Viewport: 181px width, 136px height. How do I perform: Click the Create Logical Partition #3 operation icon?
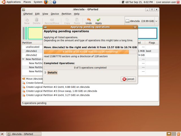click(x=23, y=91)
